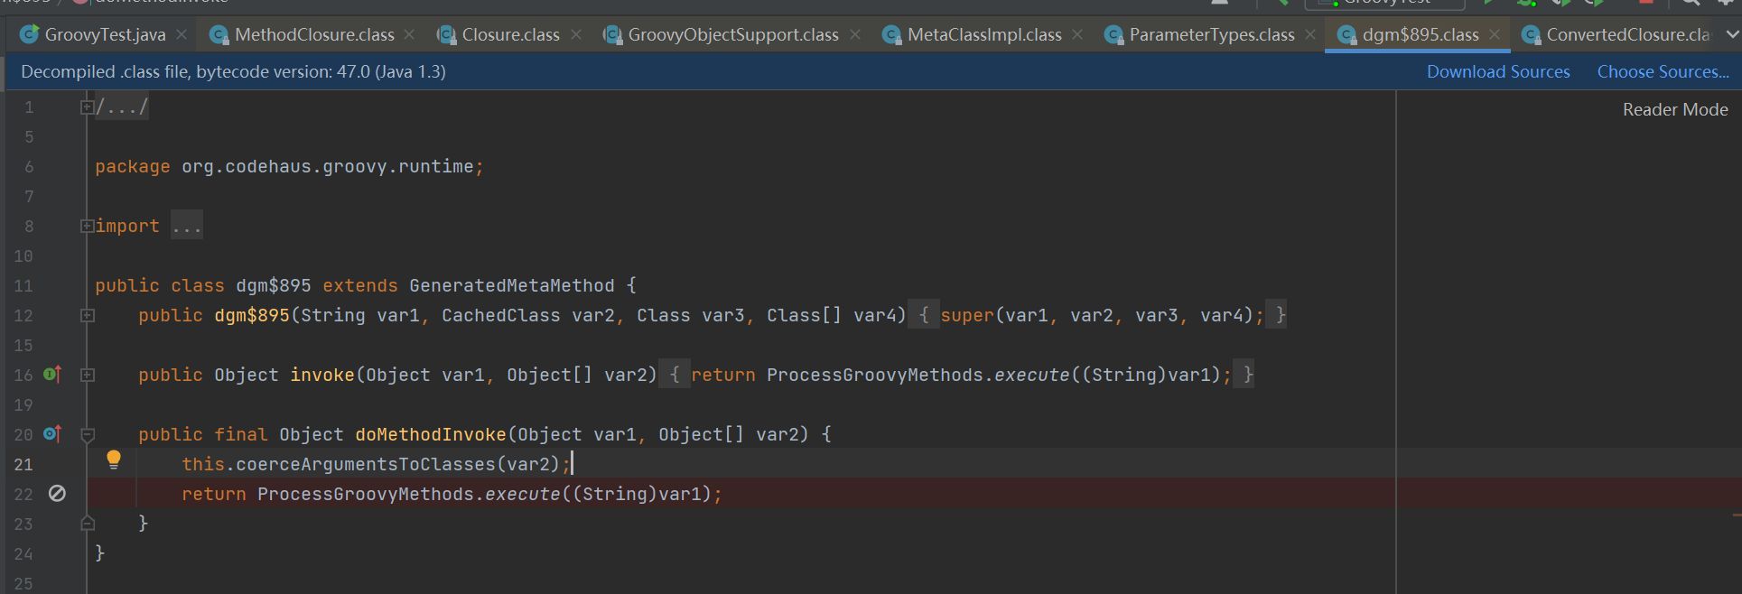Toggle Reader Mode
The width and height of the screenshot is (1742, 594).
(1675, 109)
